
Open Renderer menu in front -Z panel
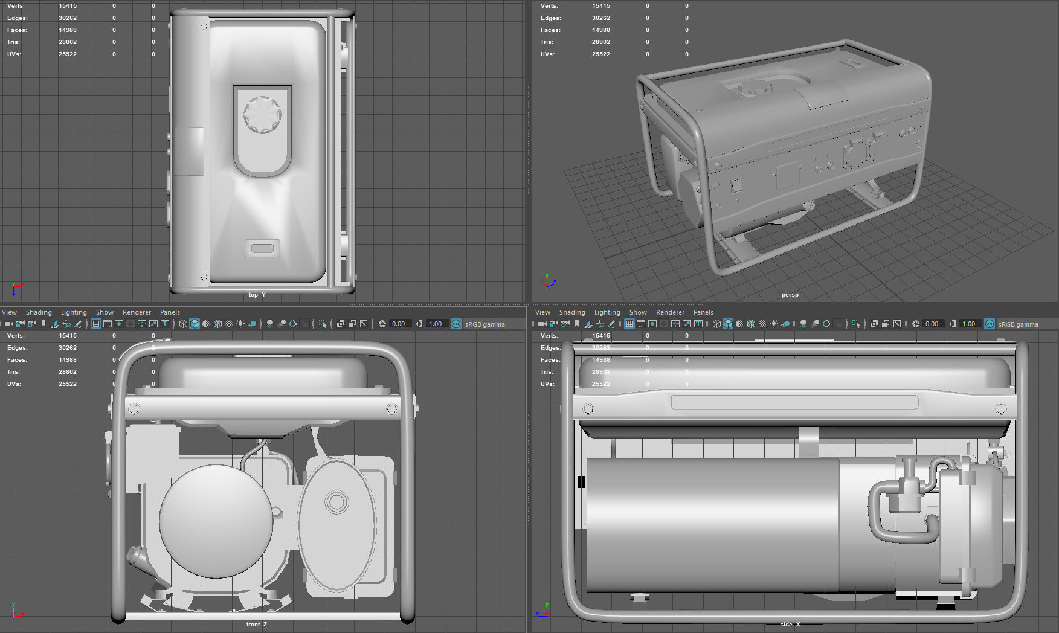pos(137,312)
